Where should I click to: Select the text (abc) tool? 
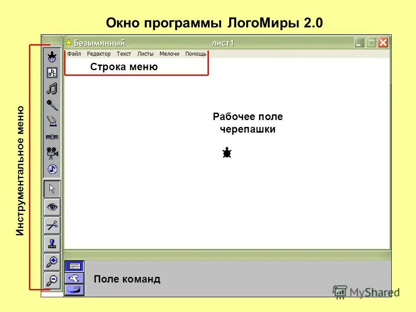click(x=52, y=72)
